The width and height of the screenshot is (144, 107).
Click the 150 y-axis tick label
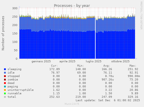tap(15, 33)
